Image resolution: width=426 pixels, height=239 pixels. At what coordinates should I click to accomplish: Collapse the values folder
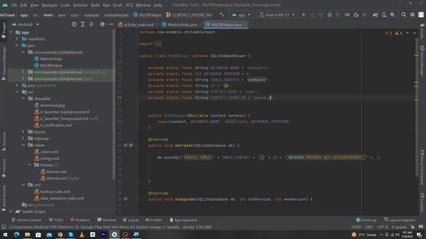click(24, 145)
